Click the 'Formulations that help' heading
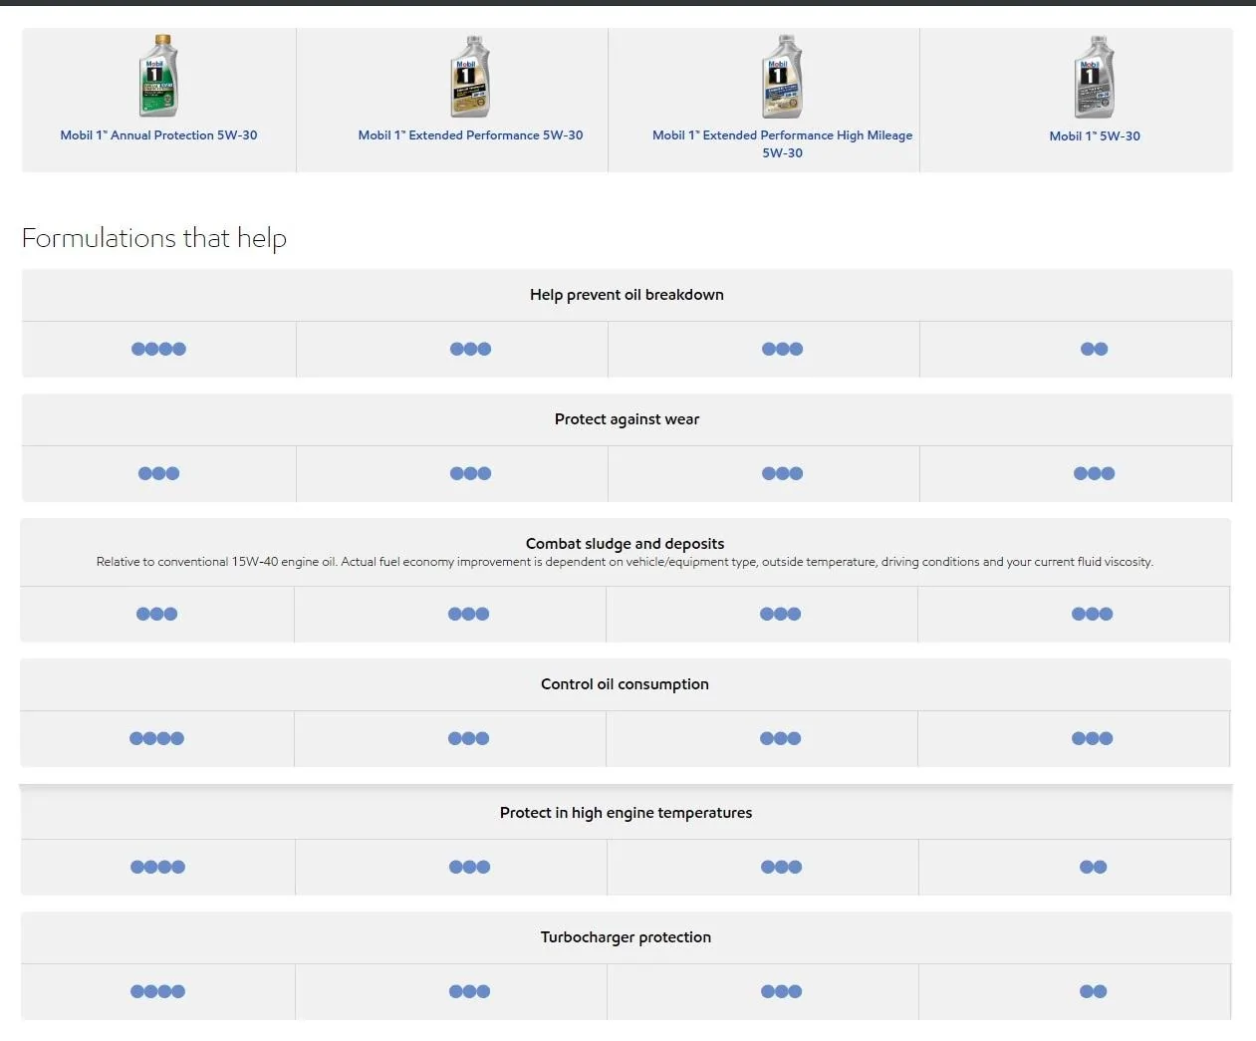Image resolution: width=1256 pixels, height=1041 pixels. tap(154, 238)
